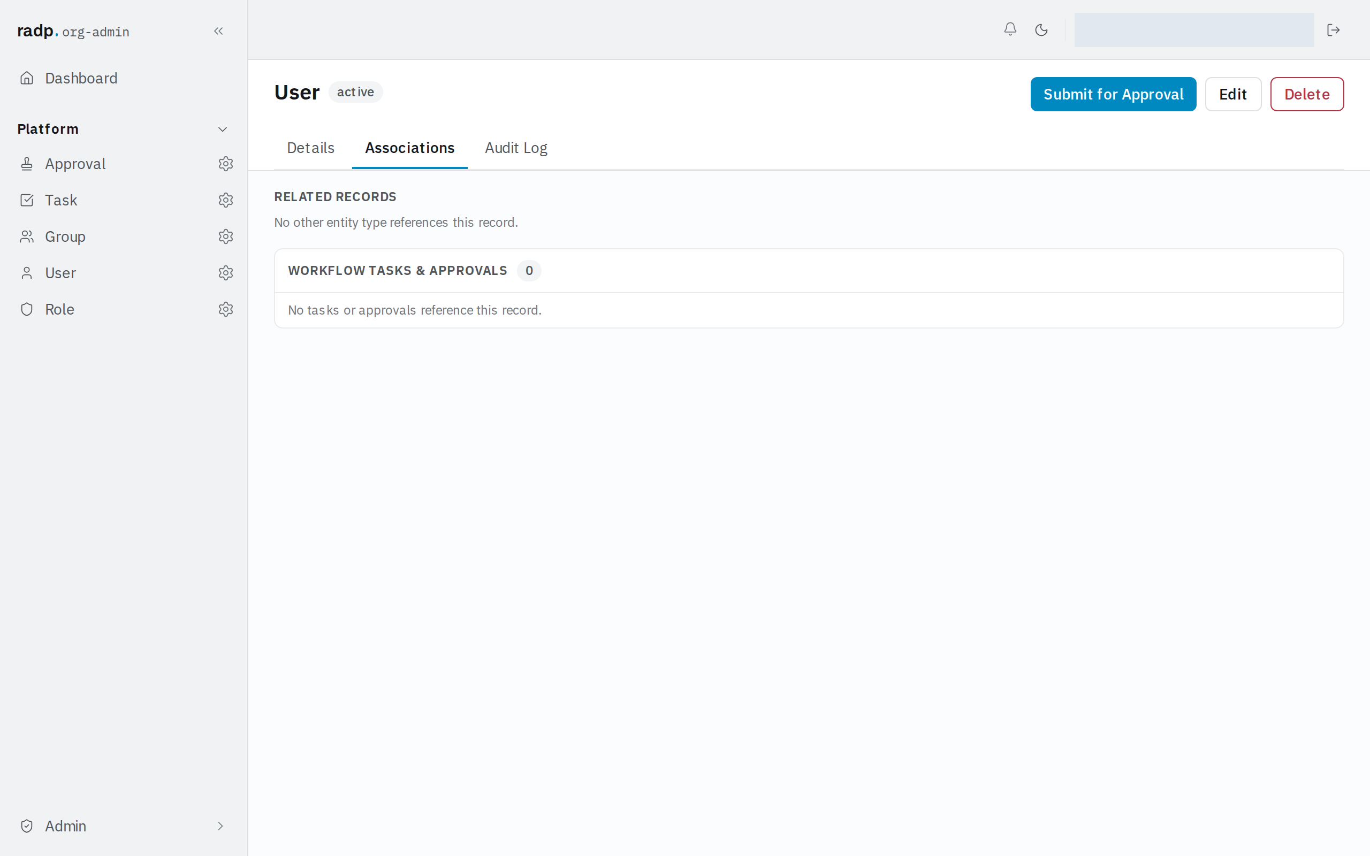Open Group in sidebar
This screenshot has height=856, width=1370.
tap(65, 236)
